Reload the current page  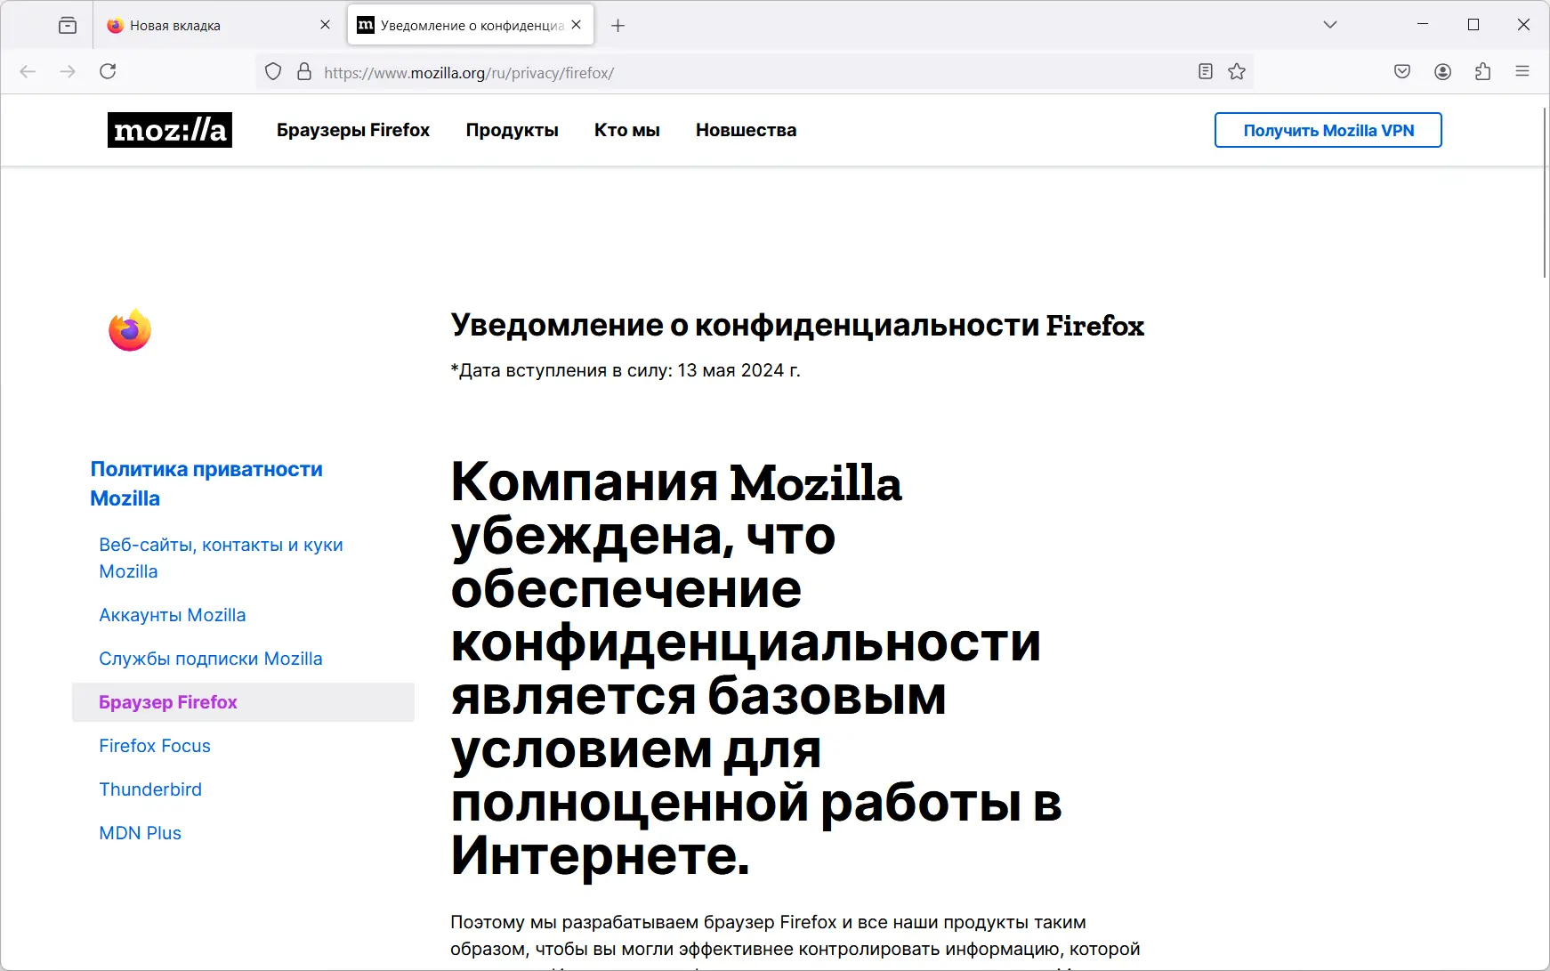pos(108,71)
